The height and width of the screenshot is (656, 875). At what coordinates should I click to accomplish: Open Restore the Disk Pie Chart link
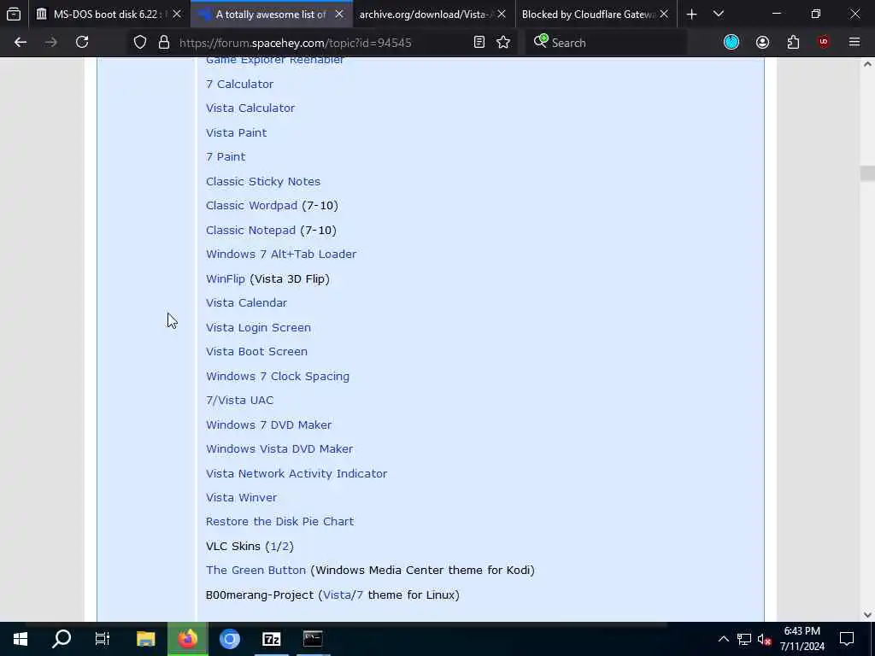pyautogui.click(x=279, y=521)
